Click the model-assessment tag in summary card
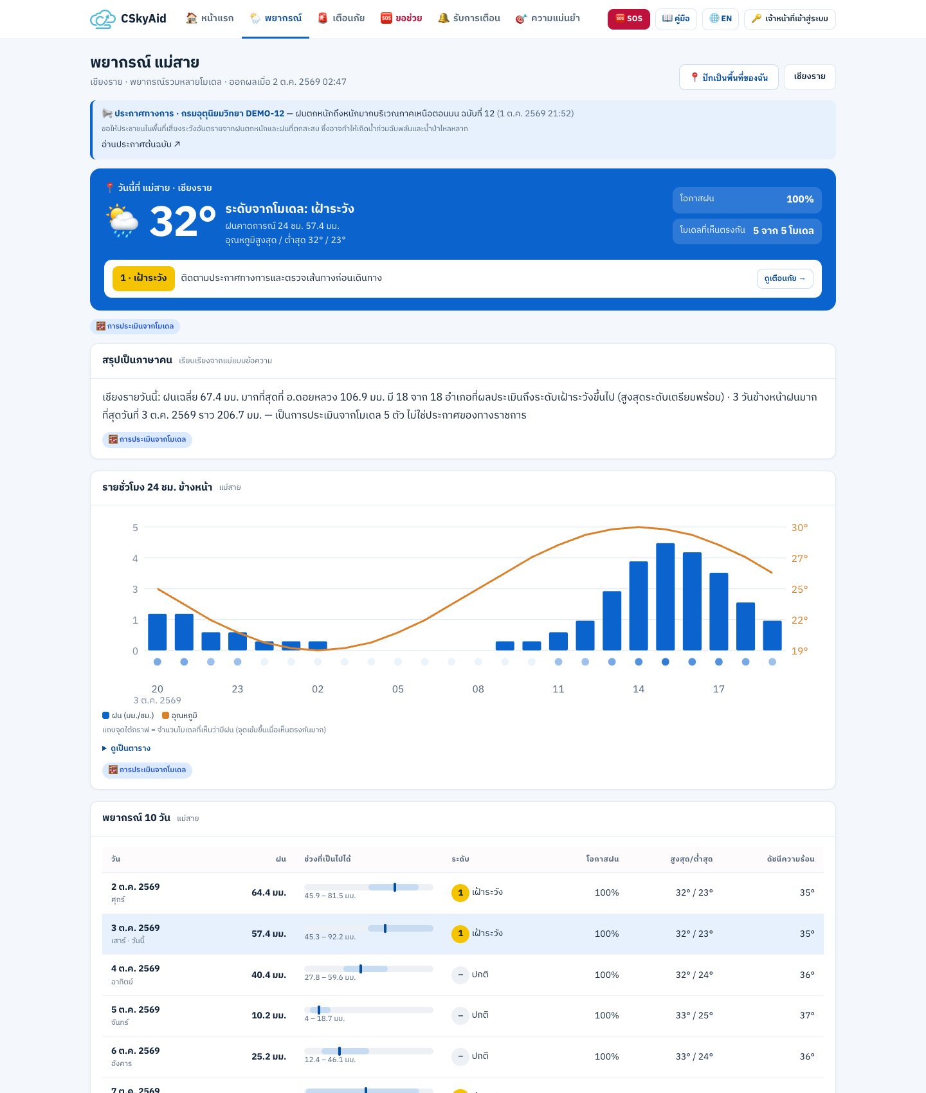The image size is (926, 1093). 147,440
